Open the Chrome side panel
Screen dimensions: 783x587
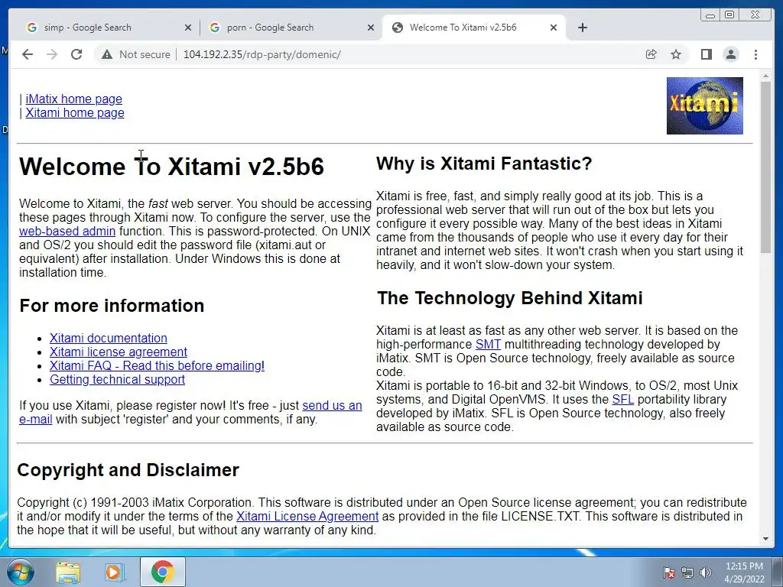point(706,54)
